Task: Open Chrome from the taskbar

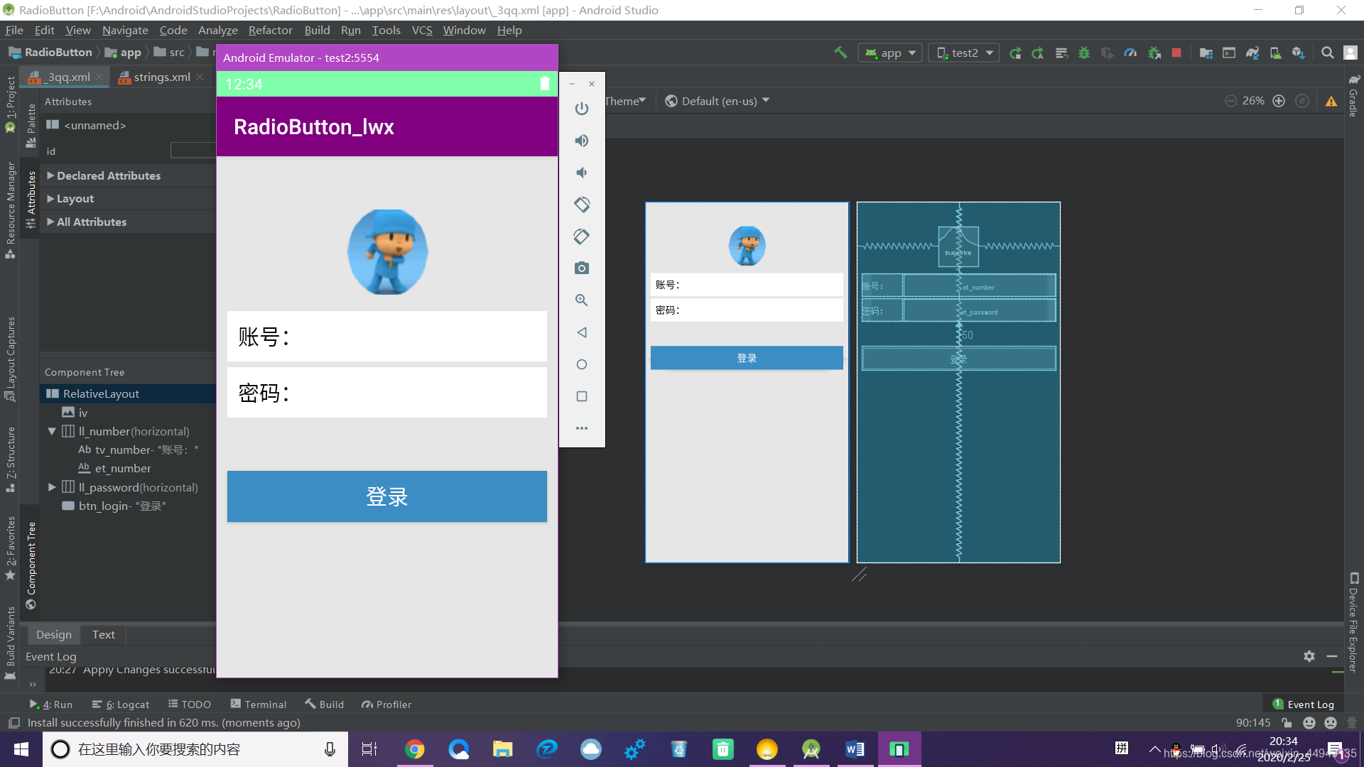Action: [x=415, y=749]
